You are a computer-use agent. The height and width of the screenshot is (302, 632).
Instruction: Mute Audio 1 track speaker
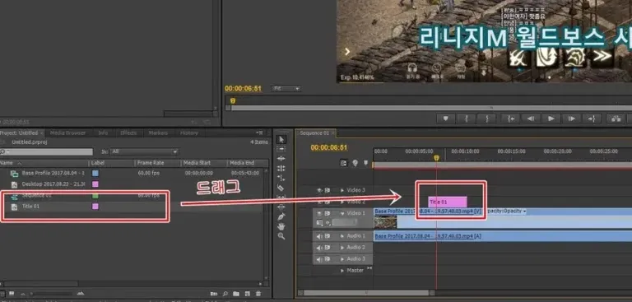click(x=319, y=236)
